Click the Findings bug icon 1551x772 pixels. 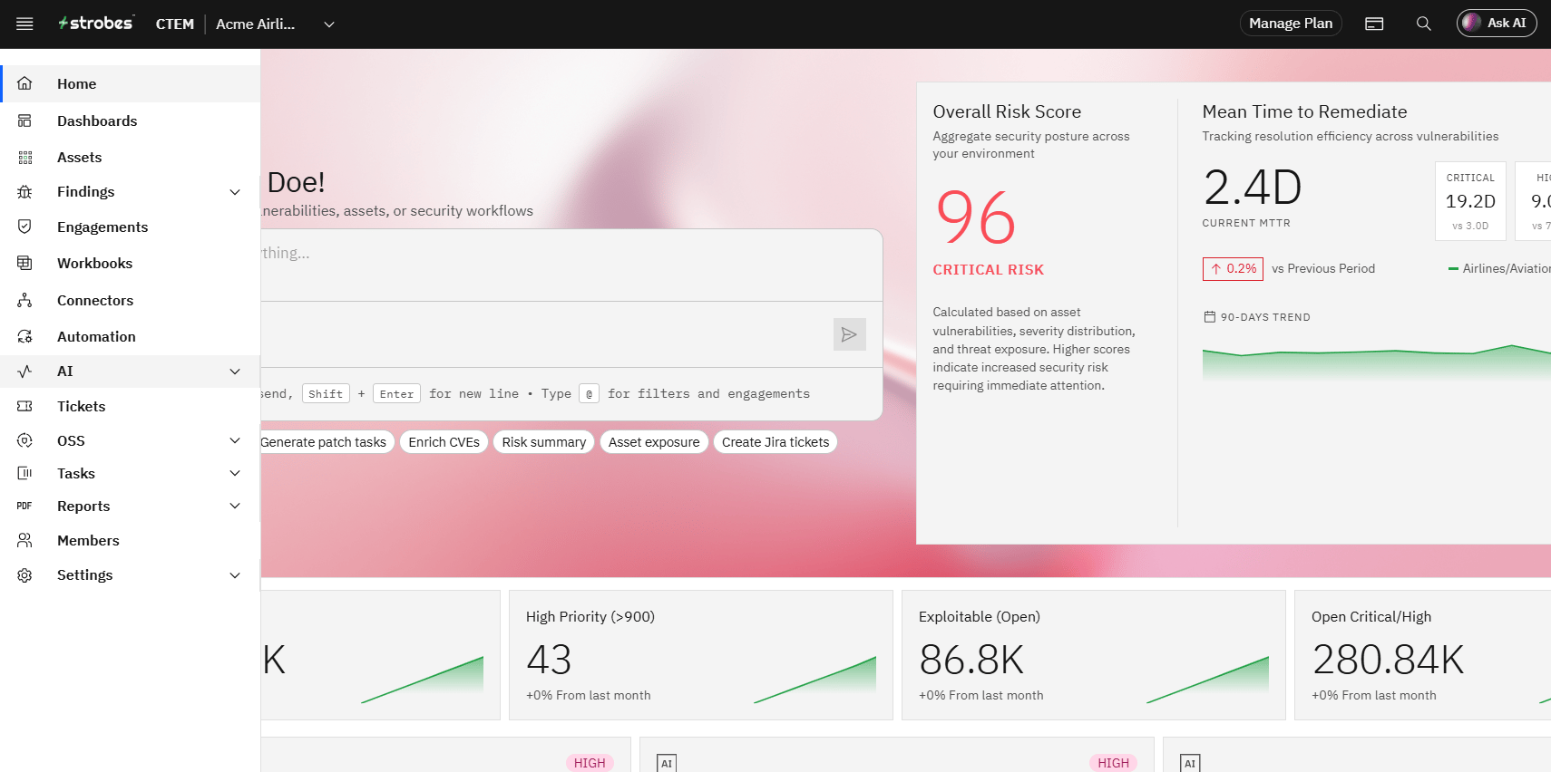24,192
